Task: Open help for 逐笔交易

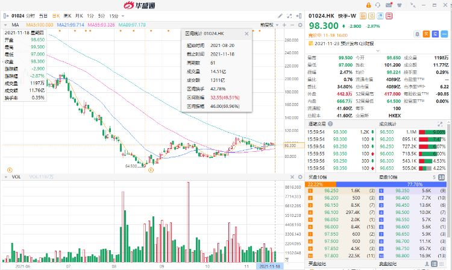Action: (330, 124)
